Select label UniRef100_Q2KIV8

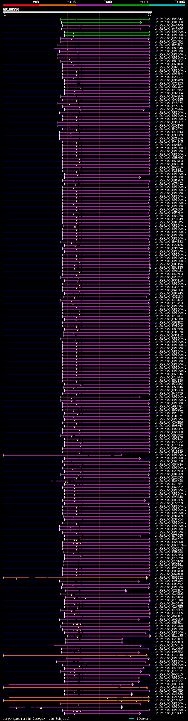pos(169,125)
